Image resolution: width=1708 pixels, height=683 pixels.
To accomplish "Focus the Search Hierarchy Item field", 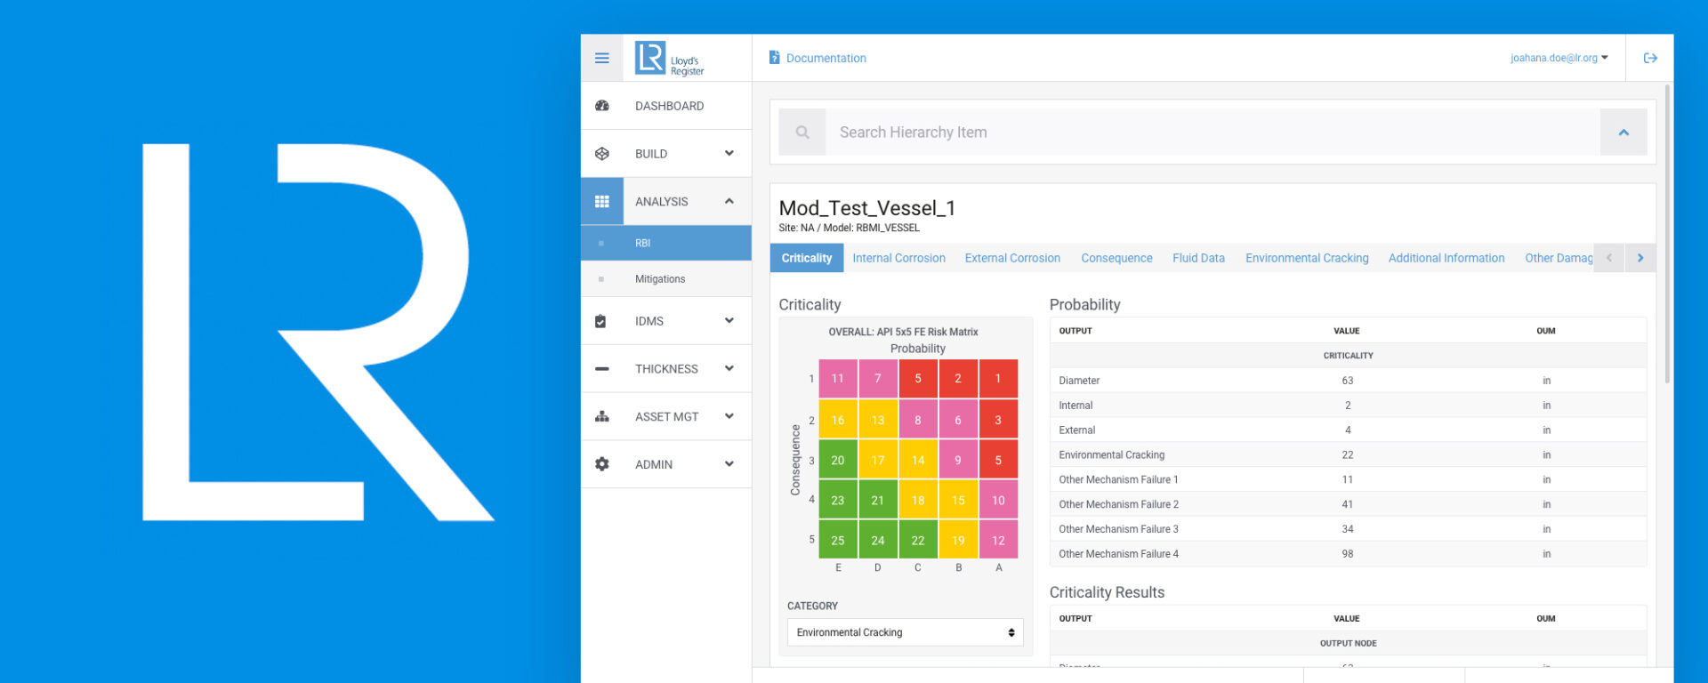I will [1213, 133].
